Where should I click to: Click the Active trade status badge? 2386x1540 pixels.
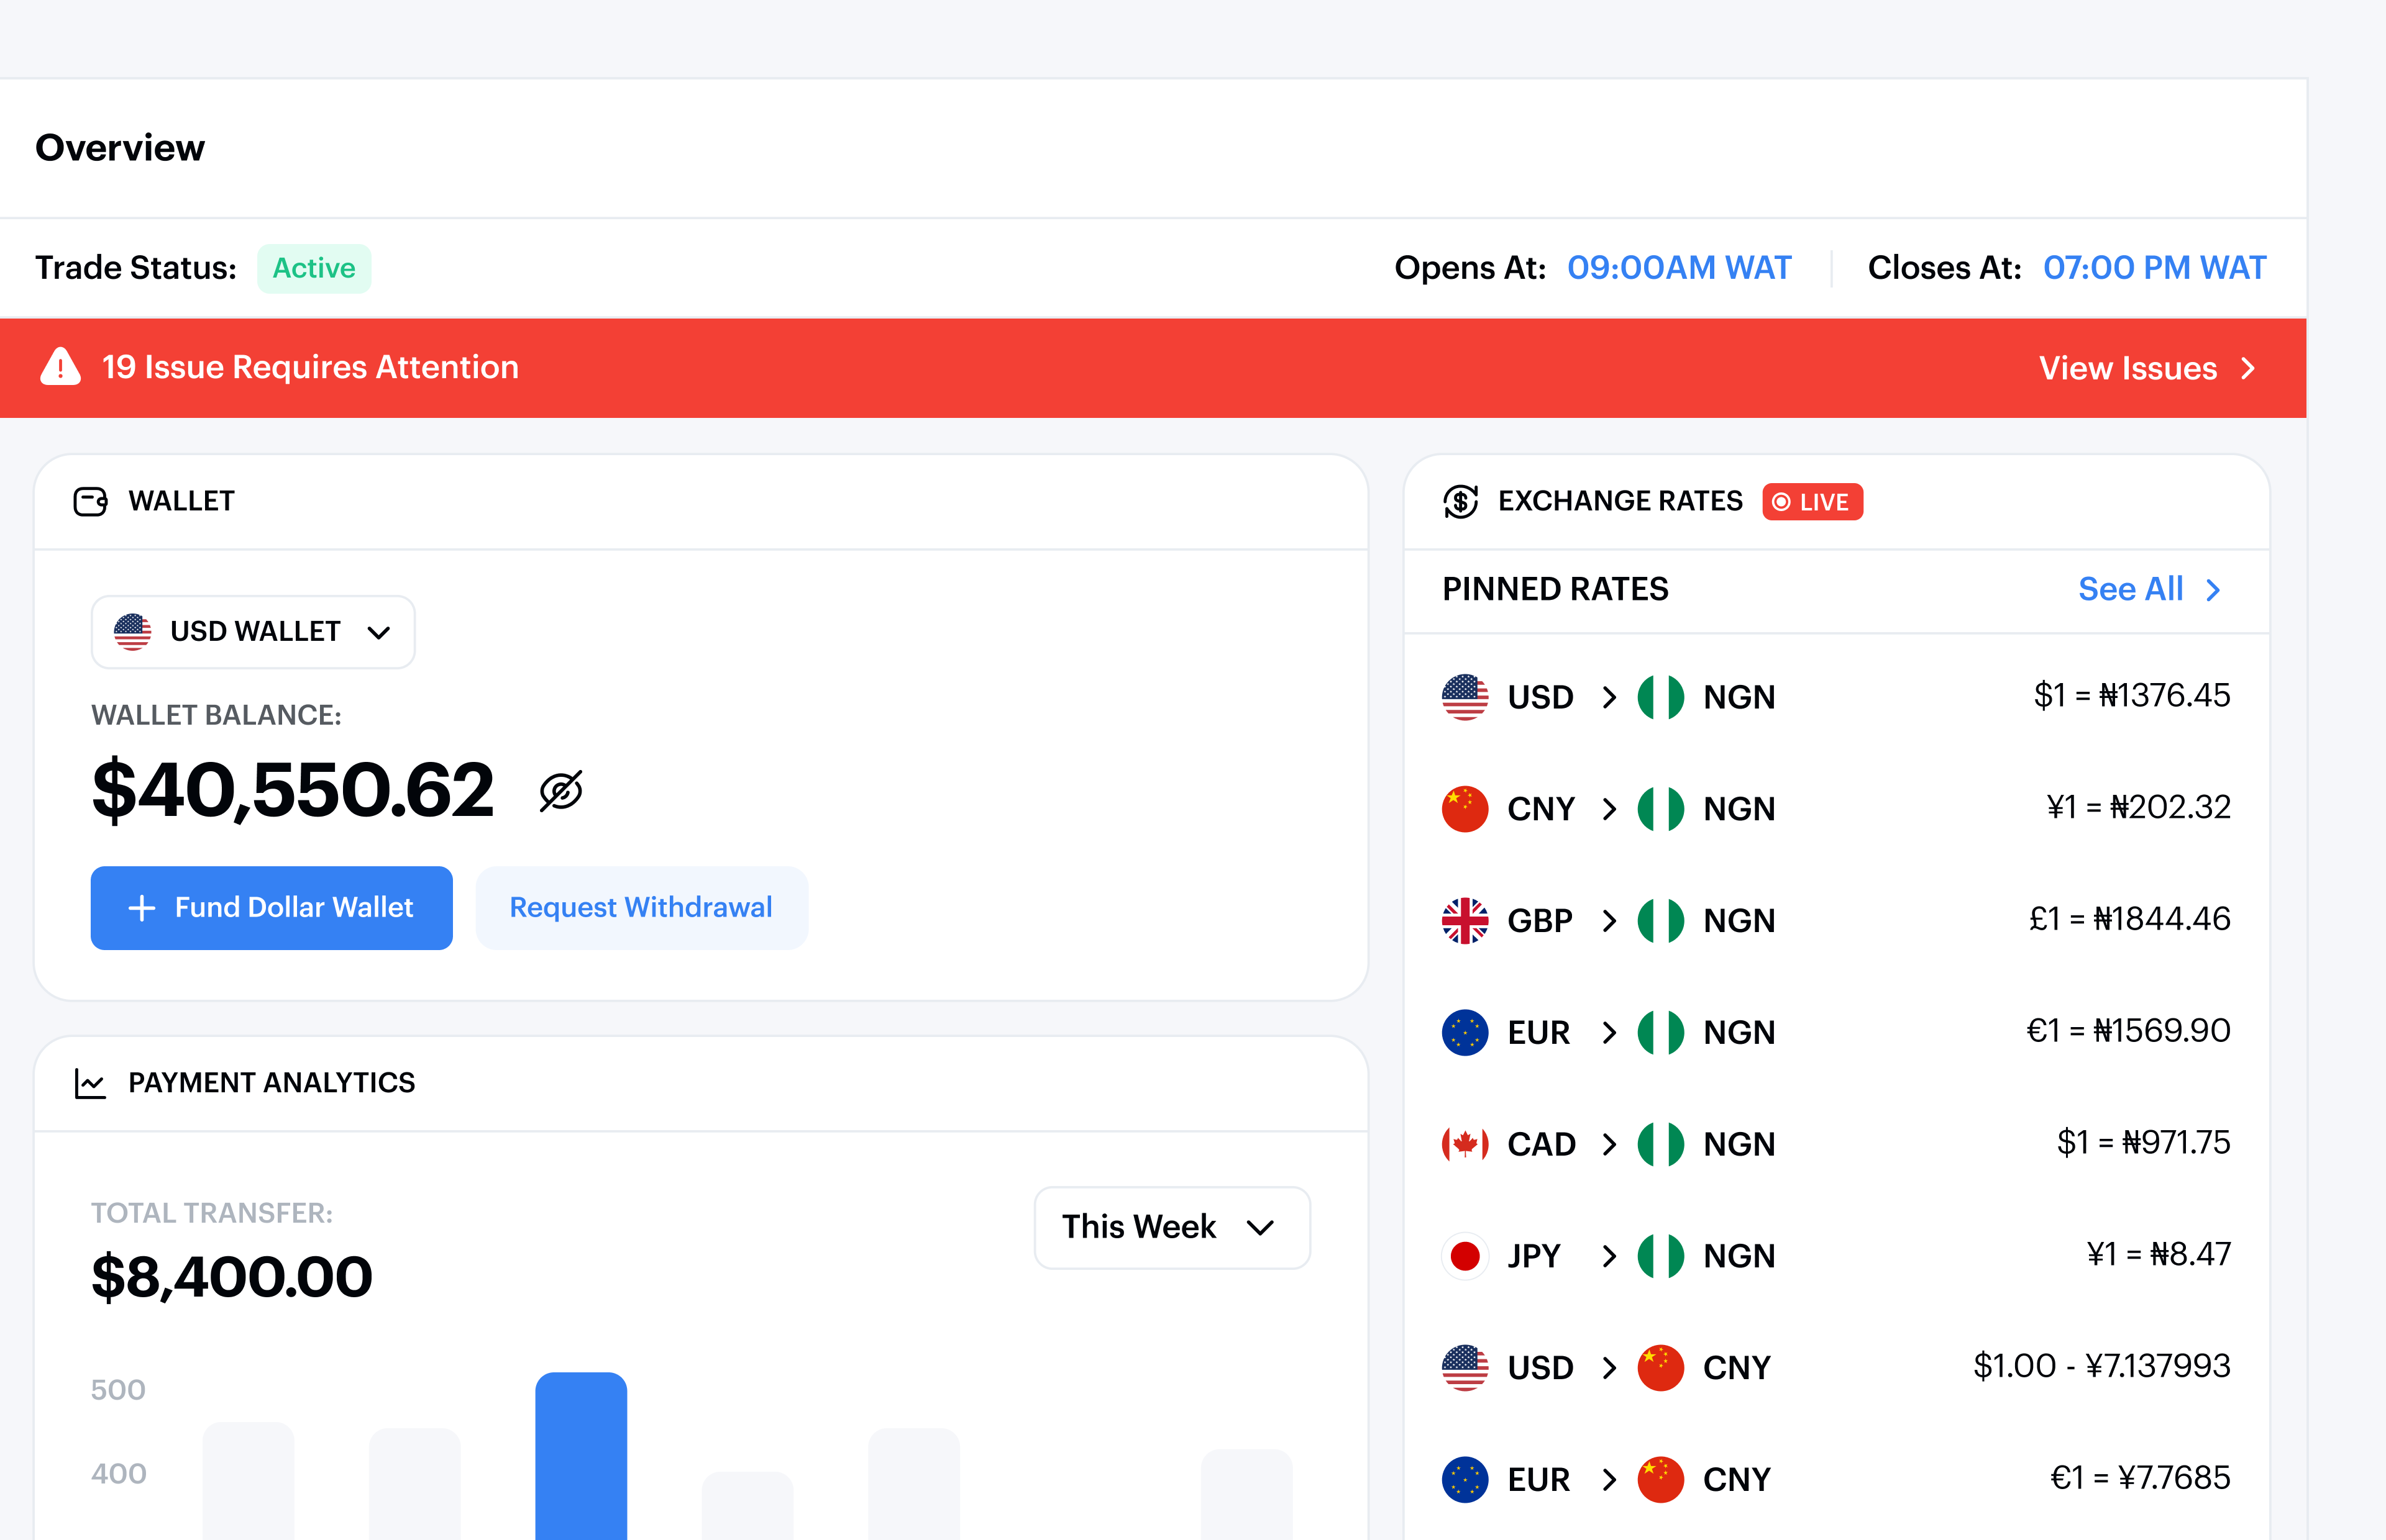[314, 268]
